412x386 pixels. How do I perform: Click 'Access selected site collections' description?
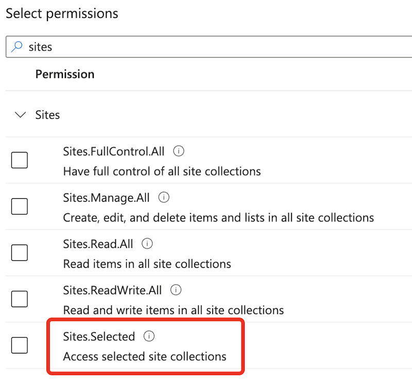[145, 356]
